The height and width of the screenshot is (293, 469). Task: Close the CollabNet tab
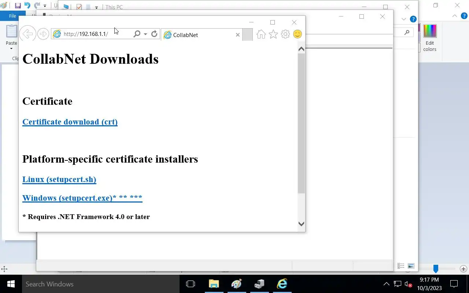[237, 35]
